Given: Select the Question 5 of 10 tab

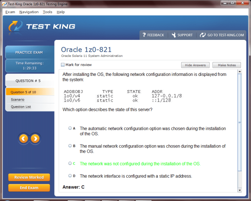Looking at the screenshot, I should pos(30,92).
